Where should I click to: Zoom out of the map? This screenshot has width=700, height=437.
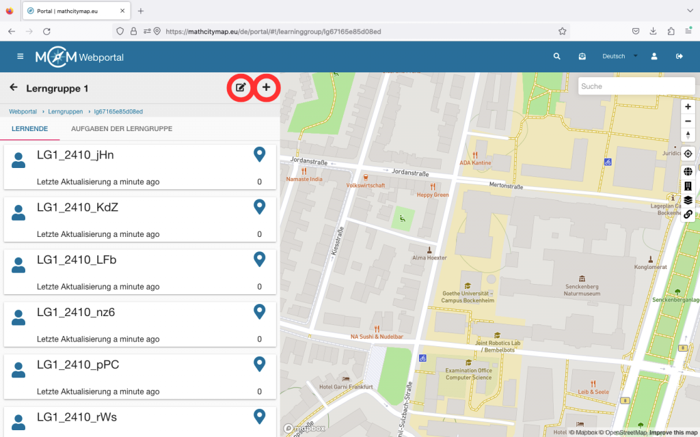[x=688, y=121]
